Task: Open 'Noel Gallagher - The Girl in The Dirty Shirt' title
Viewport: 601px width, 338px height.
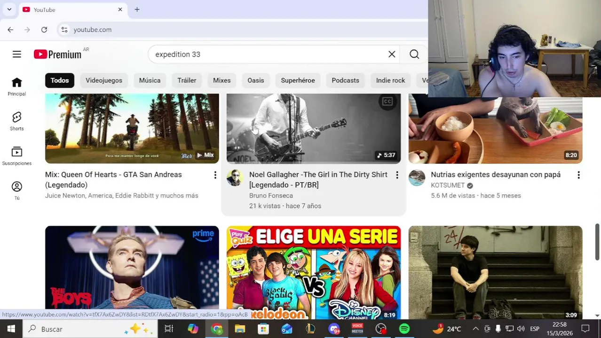Action: pos(318,180)
